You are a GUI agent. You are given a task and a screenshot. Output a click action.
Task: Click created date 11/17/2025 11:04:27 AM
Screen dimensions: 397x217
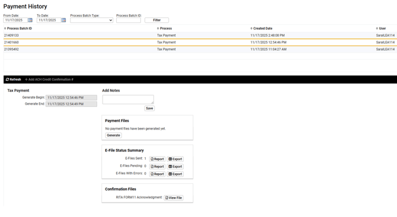[x=268, y=49]
